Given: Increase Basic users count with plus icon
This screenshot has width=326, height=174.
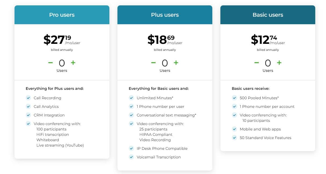Looking at the screenshot, I should coord(279,63).
